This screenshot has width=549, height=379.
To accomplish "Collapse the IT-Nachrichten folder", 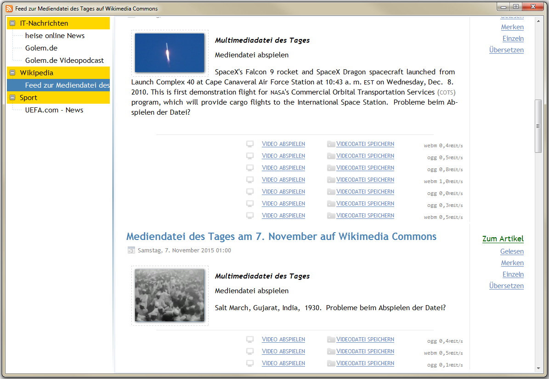I will click(x=12, y=23).
